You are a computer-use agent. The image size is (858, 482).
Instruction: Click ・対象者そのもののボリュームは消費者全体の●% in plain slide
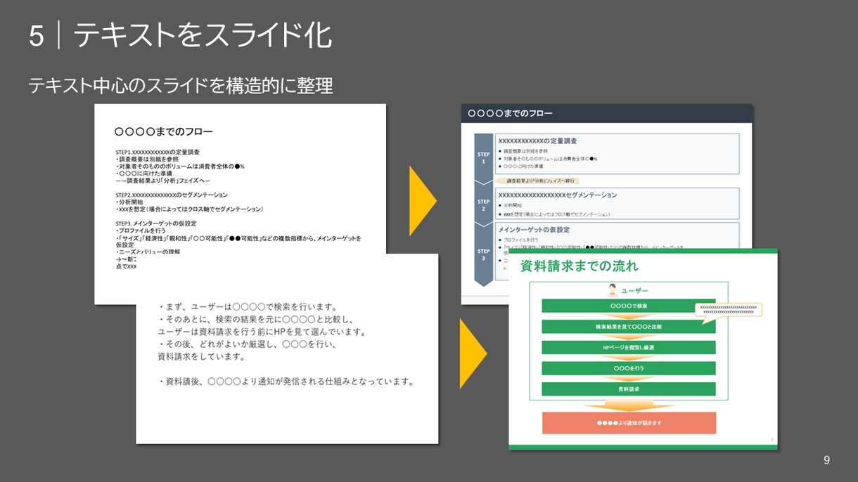point(180,166)
